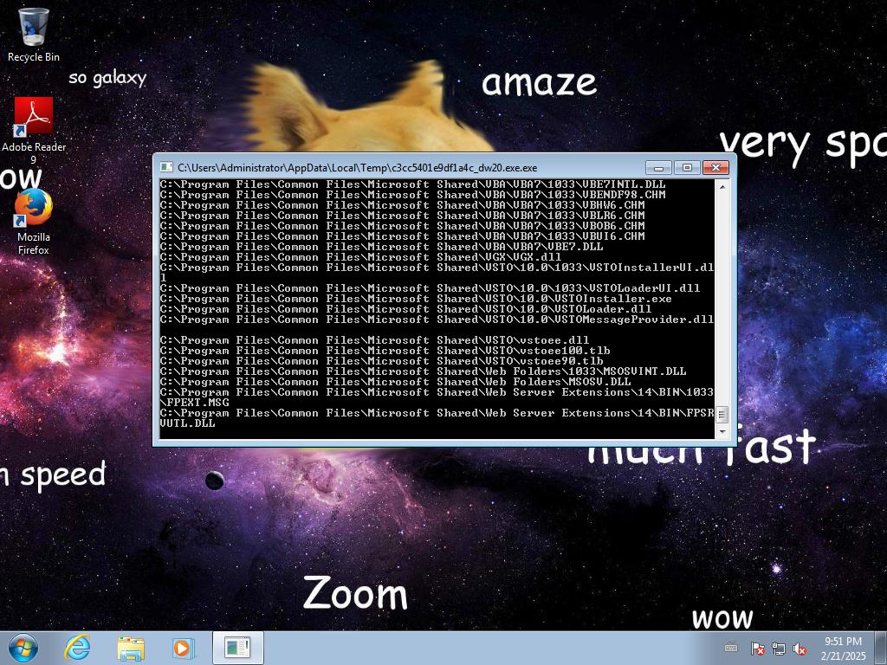Click the VUTL.DLL wrapped line
Image resolution: width=887 pixels, height=665 pixels.
[x=187, y=423]
